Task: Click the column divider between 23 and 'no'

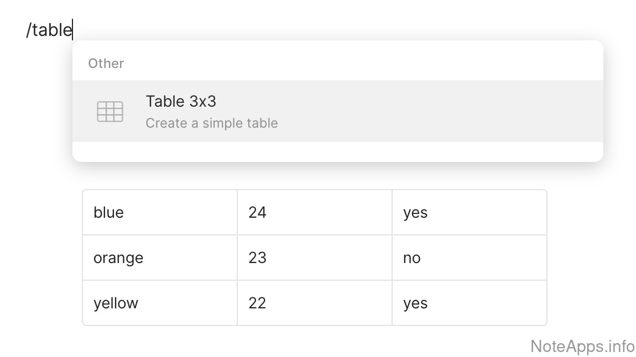Action: 392,258
